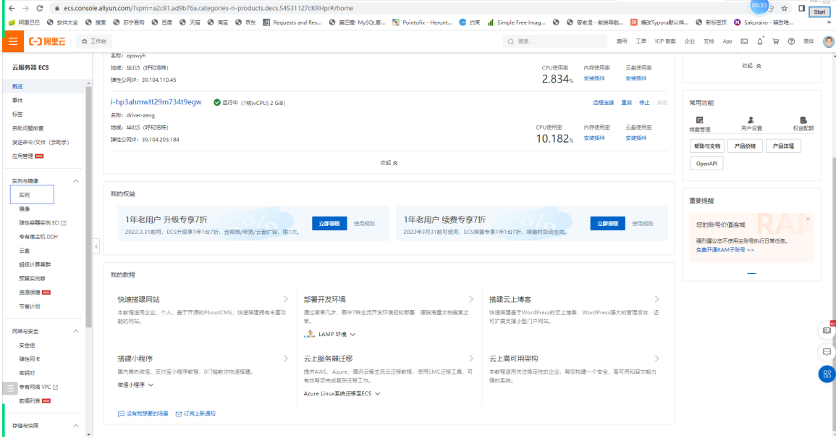This screenshot has width=836, height=444.
Task: Click the Aliyun logo
Action: tap(47, 41)
